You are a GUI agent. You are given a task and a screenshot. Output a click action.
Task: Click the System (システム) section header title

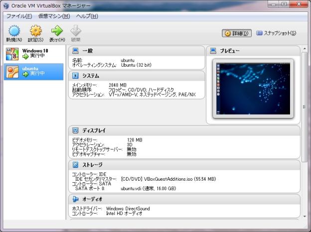pyautogui.click(x=91, y=76)
